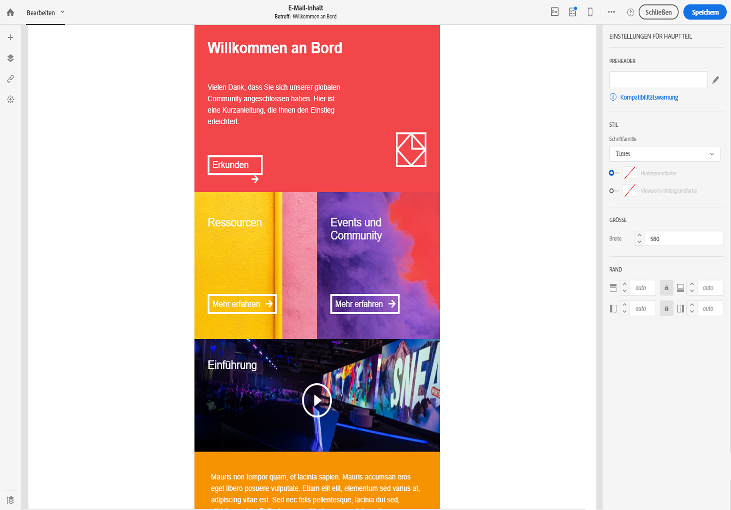This screenshot has width=731, height=510.
Task: Click the Hintergrundfarbe color swatch
Action: point(629,173)
